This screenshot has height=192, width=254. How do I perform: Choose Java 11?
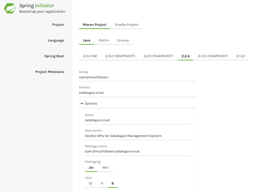(102, 183)
